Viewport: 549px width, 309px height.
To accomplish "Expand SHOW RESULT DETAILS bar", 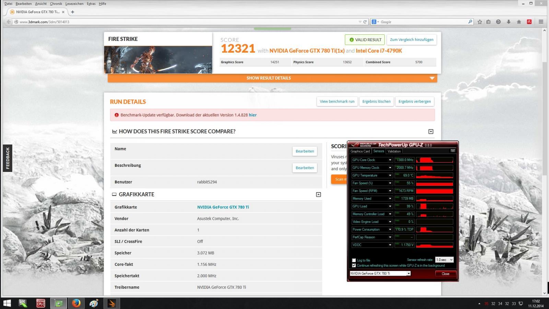I will click(272, 78).
